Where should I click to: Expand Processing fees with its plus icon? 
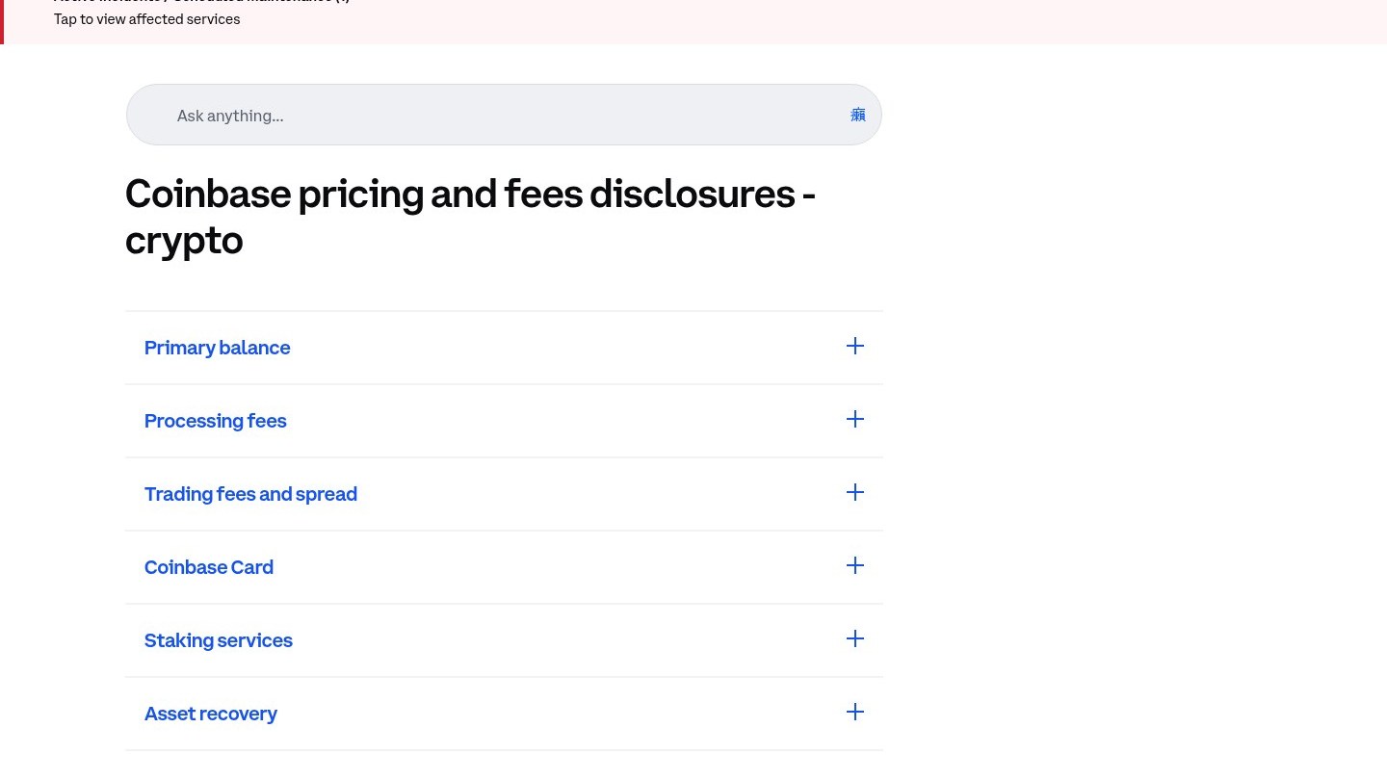pyautogui.click(x=854, y=419)
